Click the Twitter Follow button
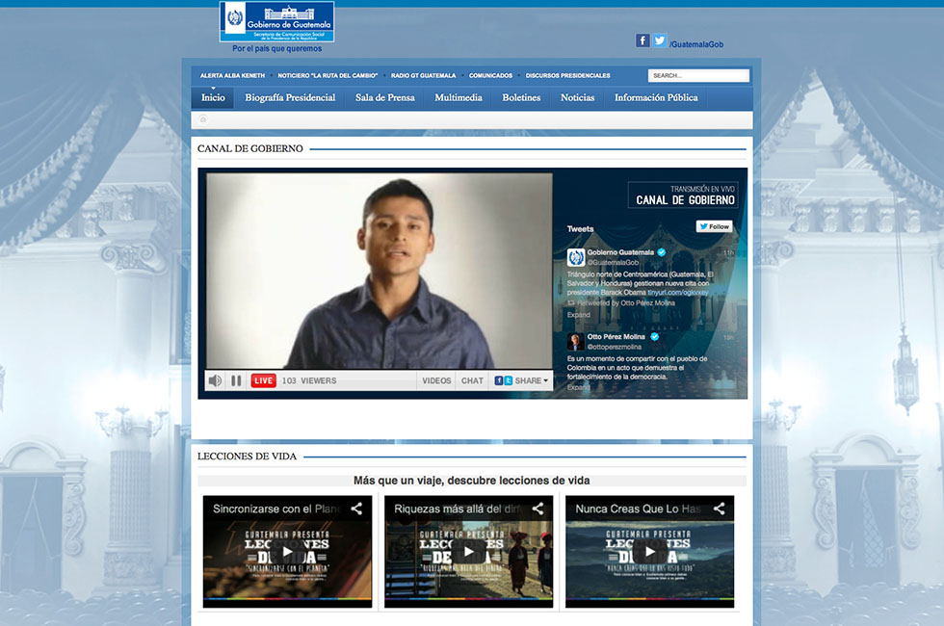 coord(715,226)
